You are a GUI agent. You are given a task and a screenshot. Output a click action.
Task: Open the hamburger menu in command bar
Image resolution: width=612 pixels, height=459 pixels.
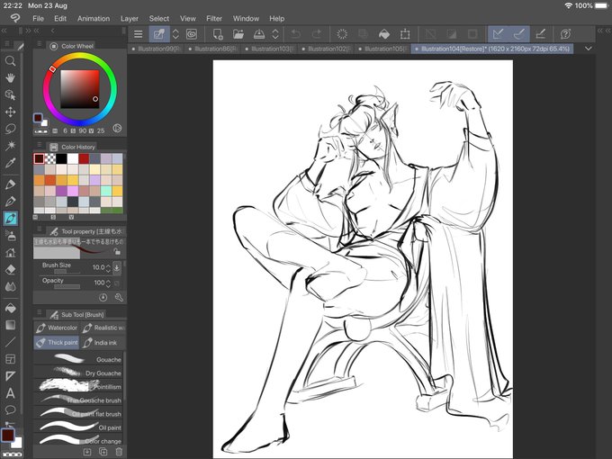point(139,34)
